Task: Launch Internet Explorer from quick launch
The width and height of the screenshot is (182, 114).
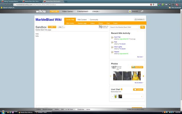Action: coord(10,112)
